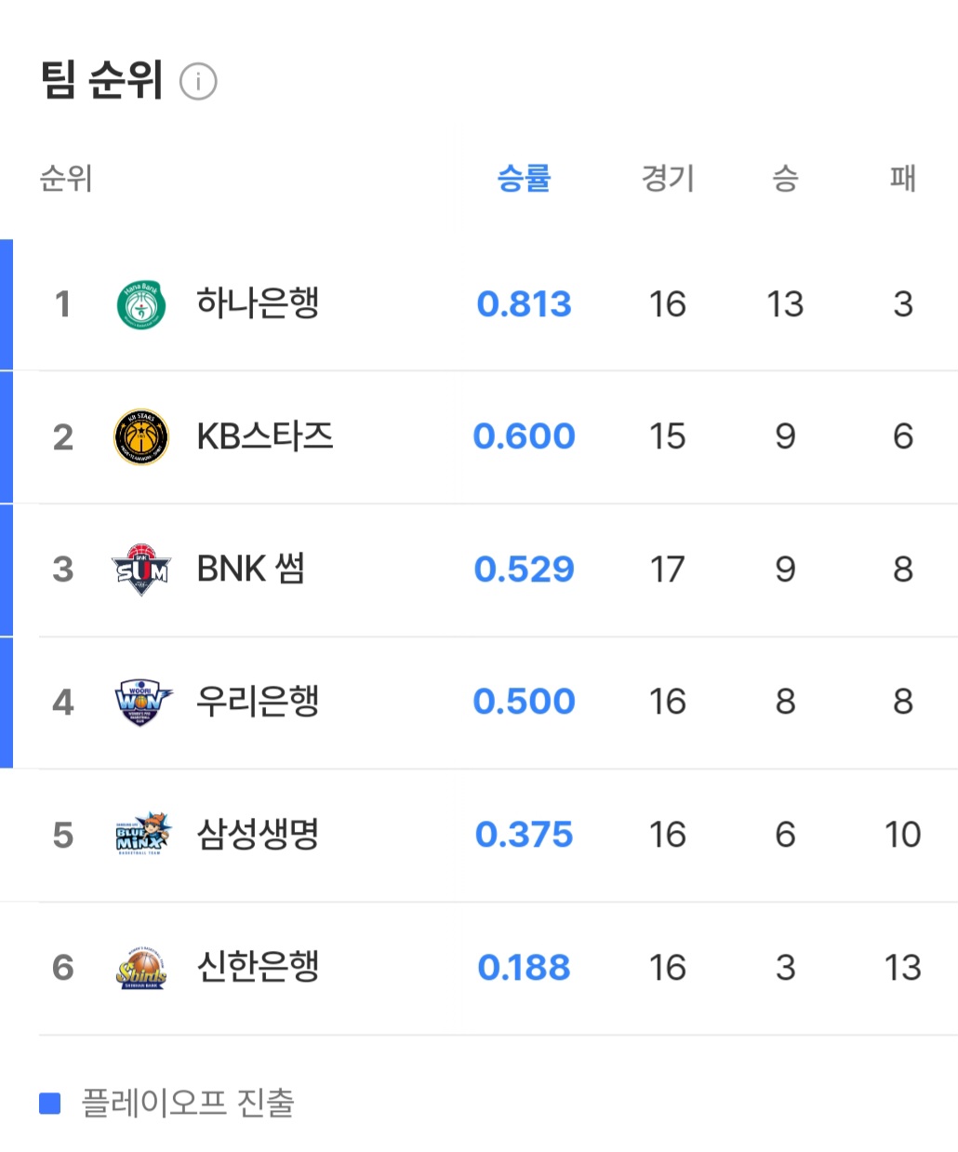Select the 0.813 win rate value
Image resolution: width=958 pixels, height=1152 pixels.
524,304
